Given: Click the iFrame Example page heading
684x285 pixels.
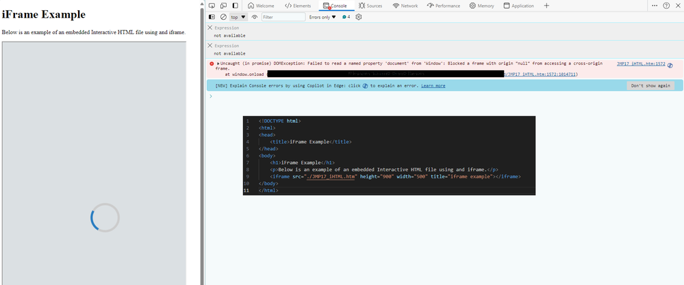Looking at the screenshot, I should pyautogui.click(x=44, y=14).
